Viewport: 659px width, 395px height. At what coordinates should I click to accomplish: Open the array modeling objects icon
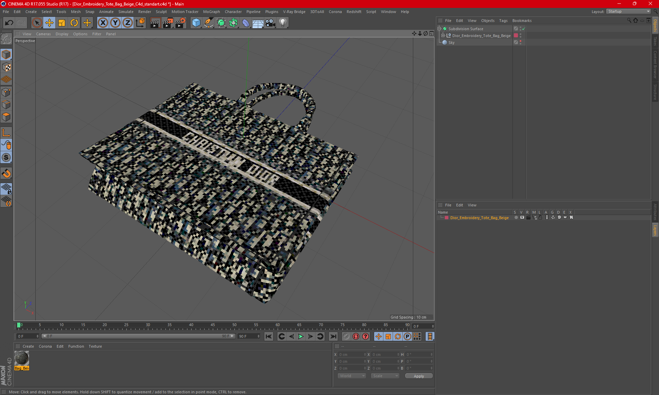(233, 23)
